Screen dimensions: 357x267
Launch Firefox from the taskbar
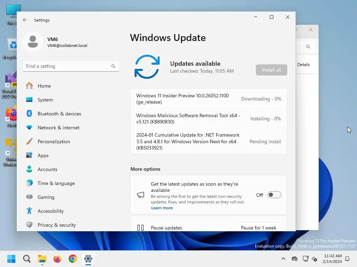pos(58,259)
